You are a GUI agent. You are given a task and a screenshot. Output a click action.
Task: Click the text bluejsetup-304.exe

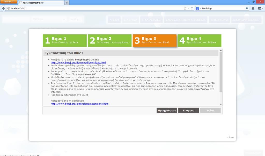tap(87, 59)
